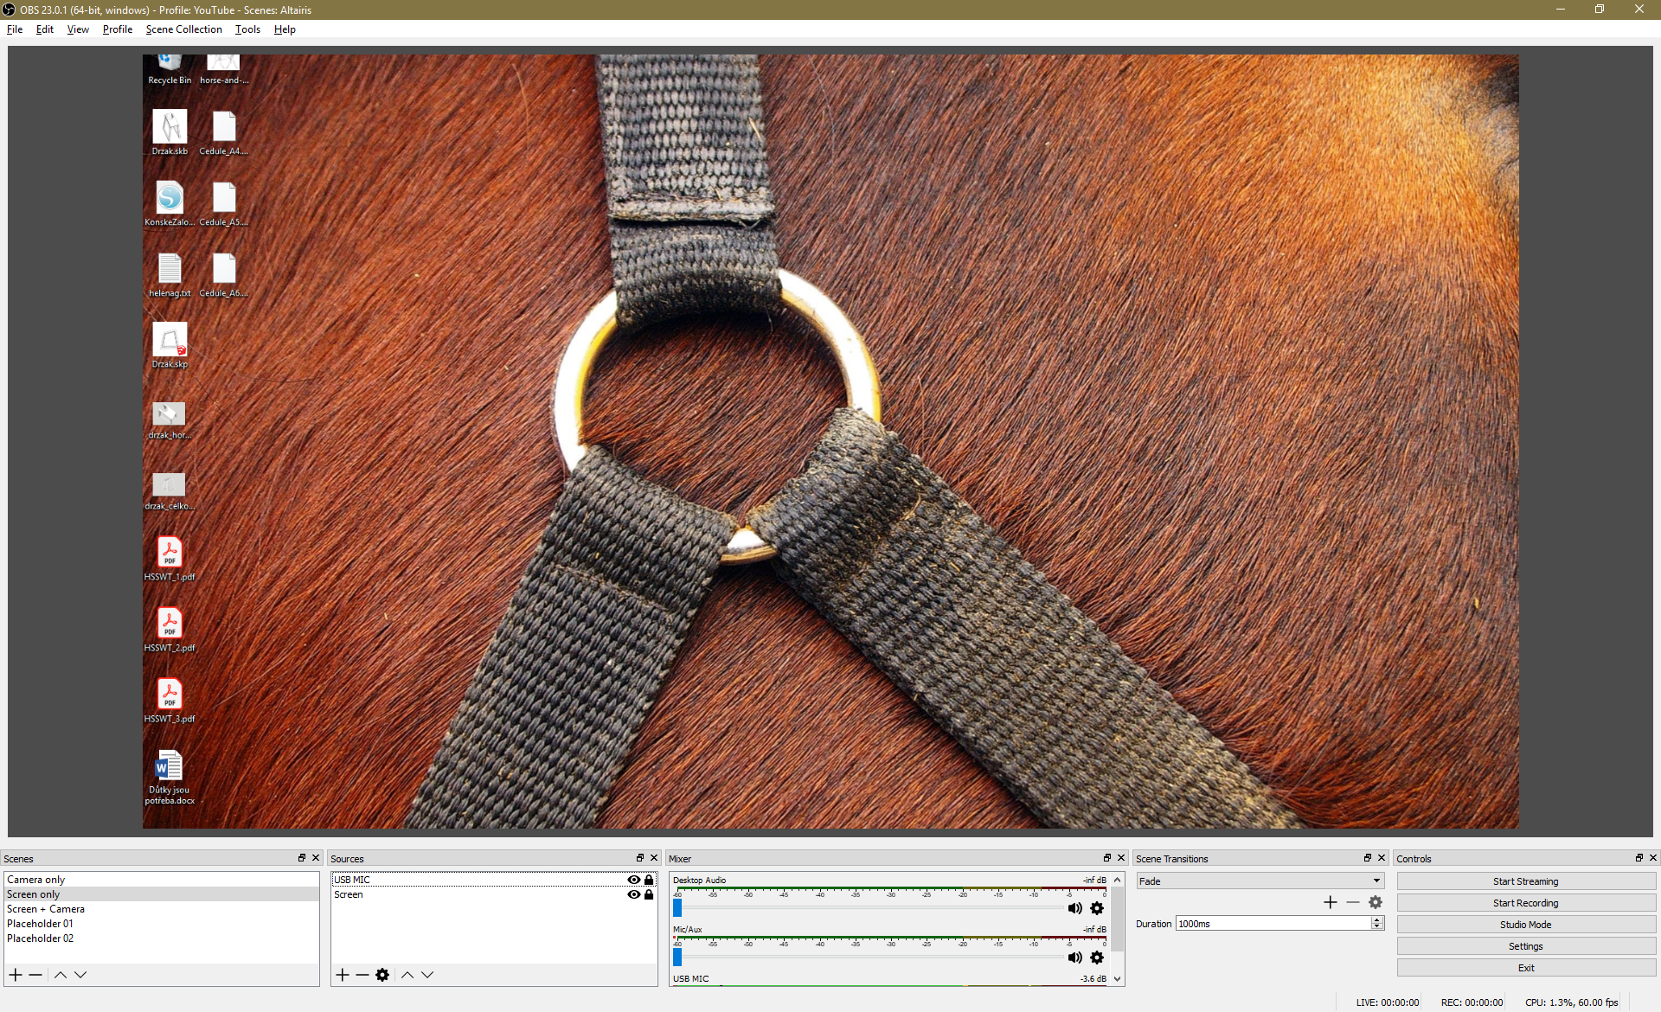Open transition properties gear icon
1661x1012 pixels.
pos(1376,902)
